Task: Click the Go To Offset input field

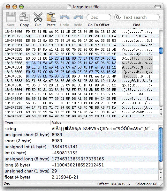Action: click(x=99, y=17)
